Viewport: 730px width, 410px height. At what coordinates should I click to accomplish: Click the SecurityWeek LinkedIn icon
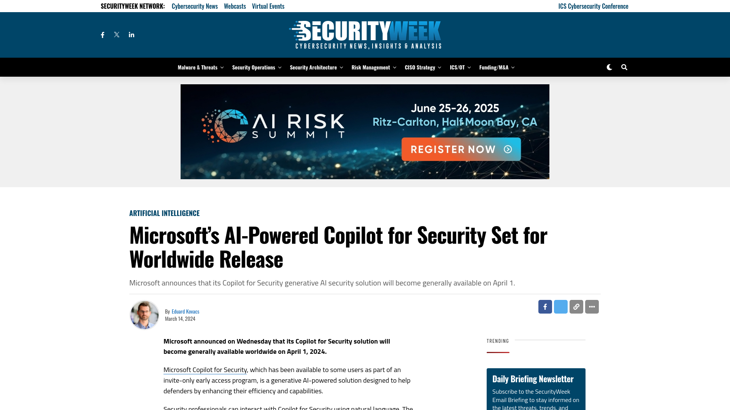[131, 35]
